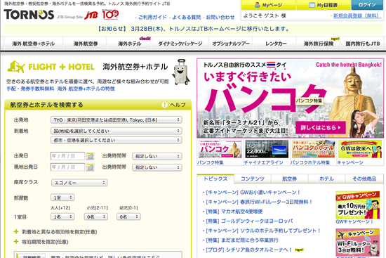Switch to the その他商品 tab

[x=364, y=179]
